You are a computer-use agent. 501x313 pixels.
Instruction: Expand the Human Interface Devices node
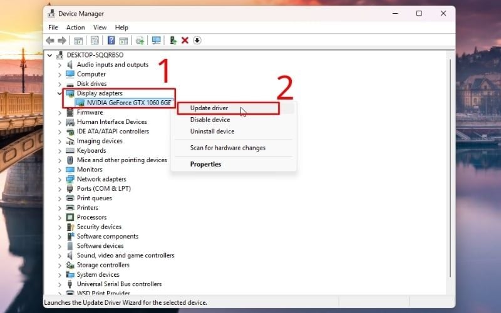click(59, 122)
